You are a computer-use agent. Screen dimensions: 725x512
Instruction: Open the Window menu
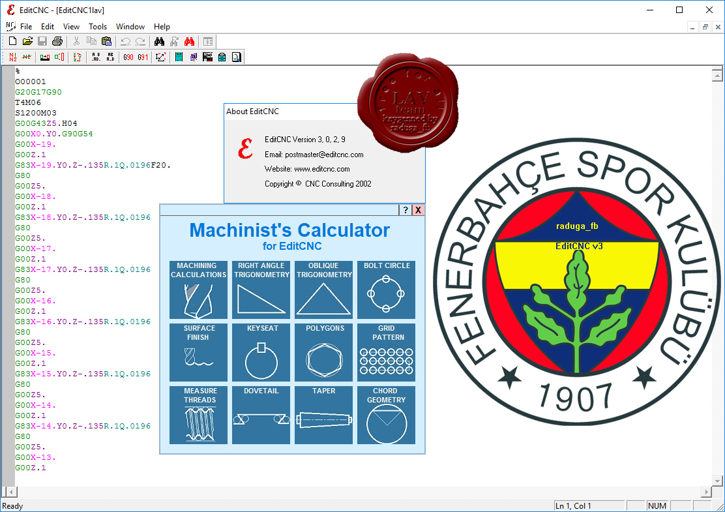130,26
